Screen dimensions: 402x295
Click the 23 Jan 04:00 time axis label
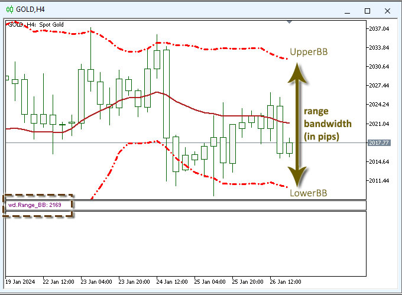click(x=96, y=281)
